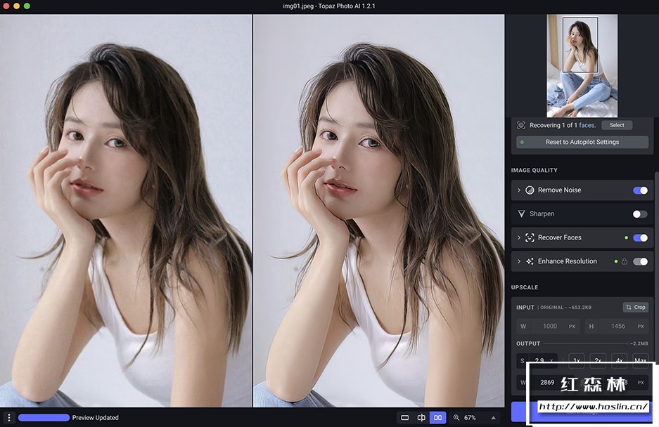Click the Recover Faces face icon
The height and width of the screenshot is (427, 659).
pos(530,237)
